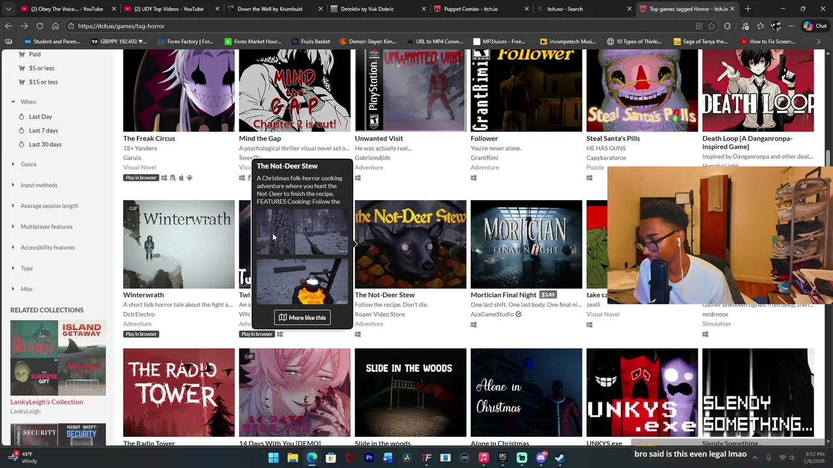Open Forex Factory bookmark

point(185,42)
